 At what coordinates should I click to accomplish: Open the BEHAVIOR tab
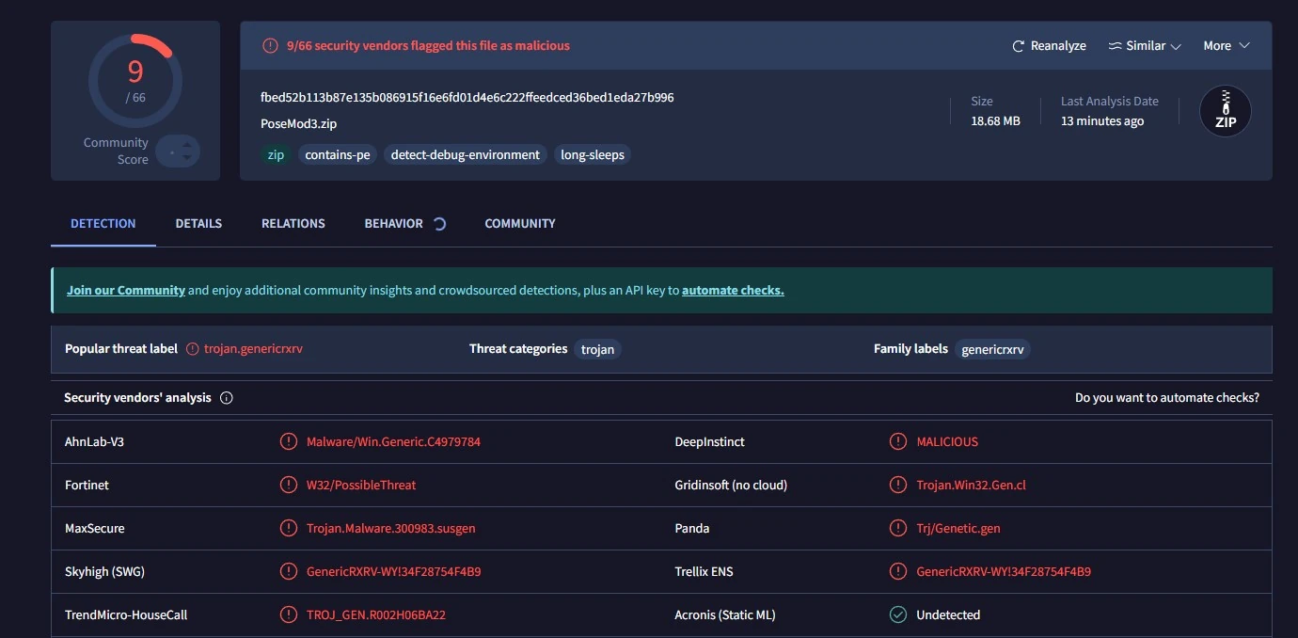point(393,224)
